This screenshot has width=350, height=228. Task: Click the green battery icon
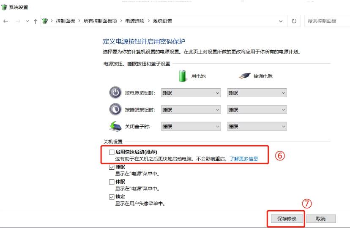coord(183,76)
